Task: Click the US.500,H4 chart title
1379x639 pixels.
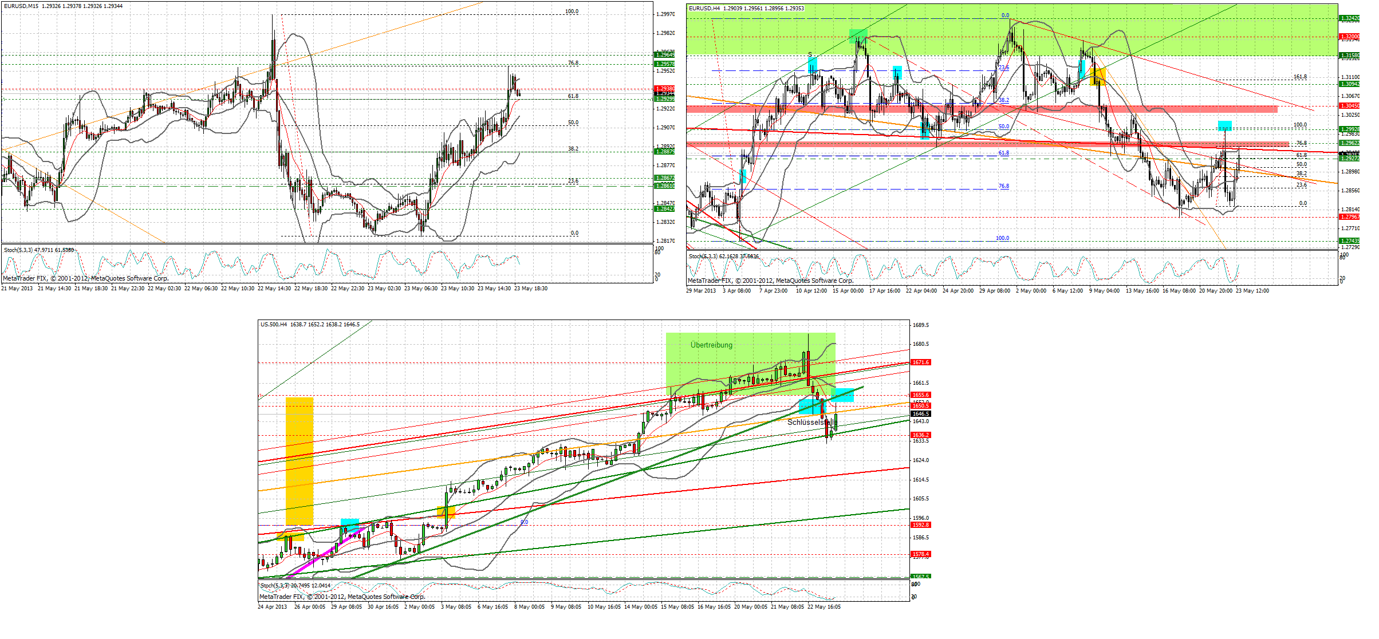Action: click(274, 325)
